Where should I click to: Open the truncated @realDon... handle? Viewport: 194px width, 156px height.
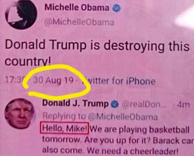point(143,105)
